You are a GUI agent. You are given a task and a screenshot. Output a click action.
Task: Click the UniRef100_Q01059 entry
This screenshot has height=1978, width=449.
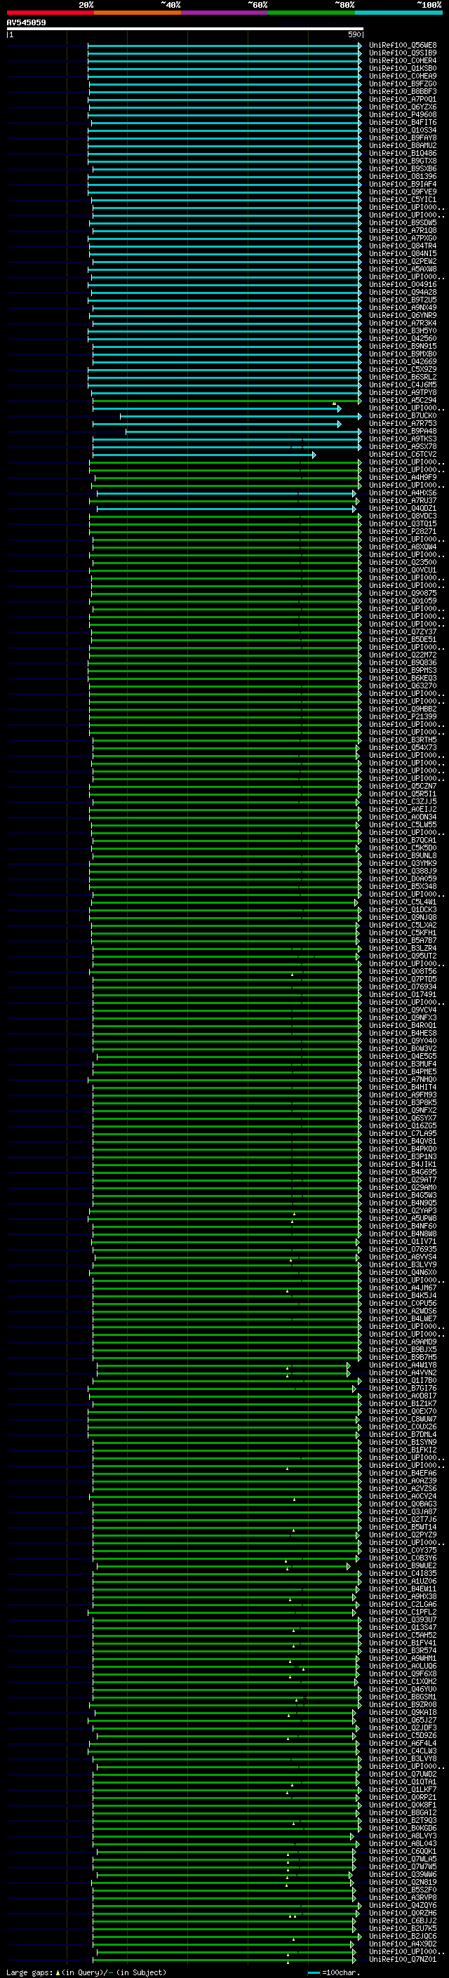point(403,601)
